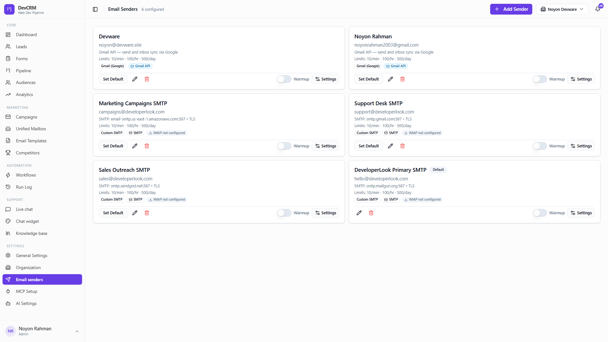This screenshot has height=342, width=608.
Task: Switch on Warmup for DeveloperLook Primary SMTP
Action: [x=540, y=213]
